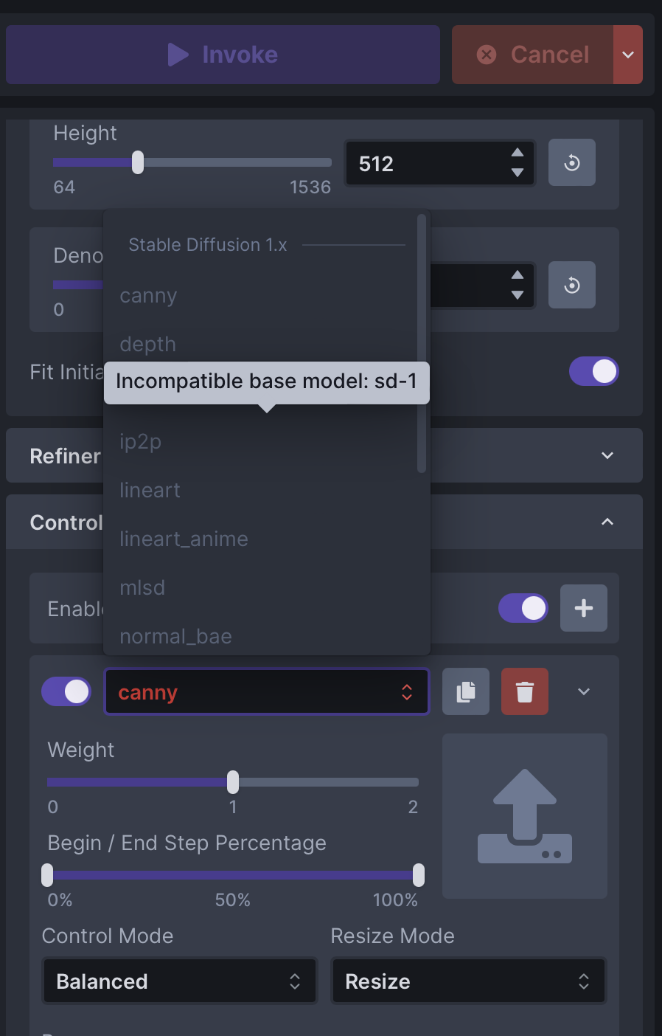Reset the Denoising Strength value

click(x=571, y=285)
